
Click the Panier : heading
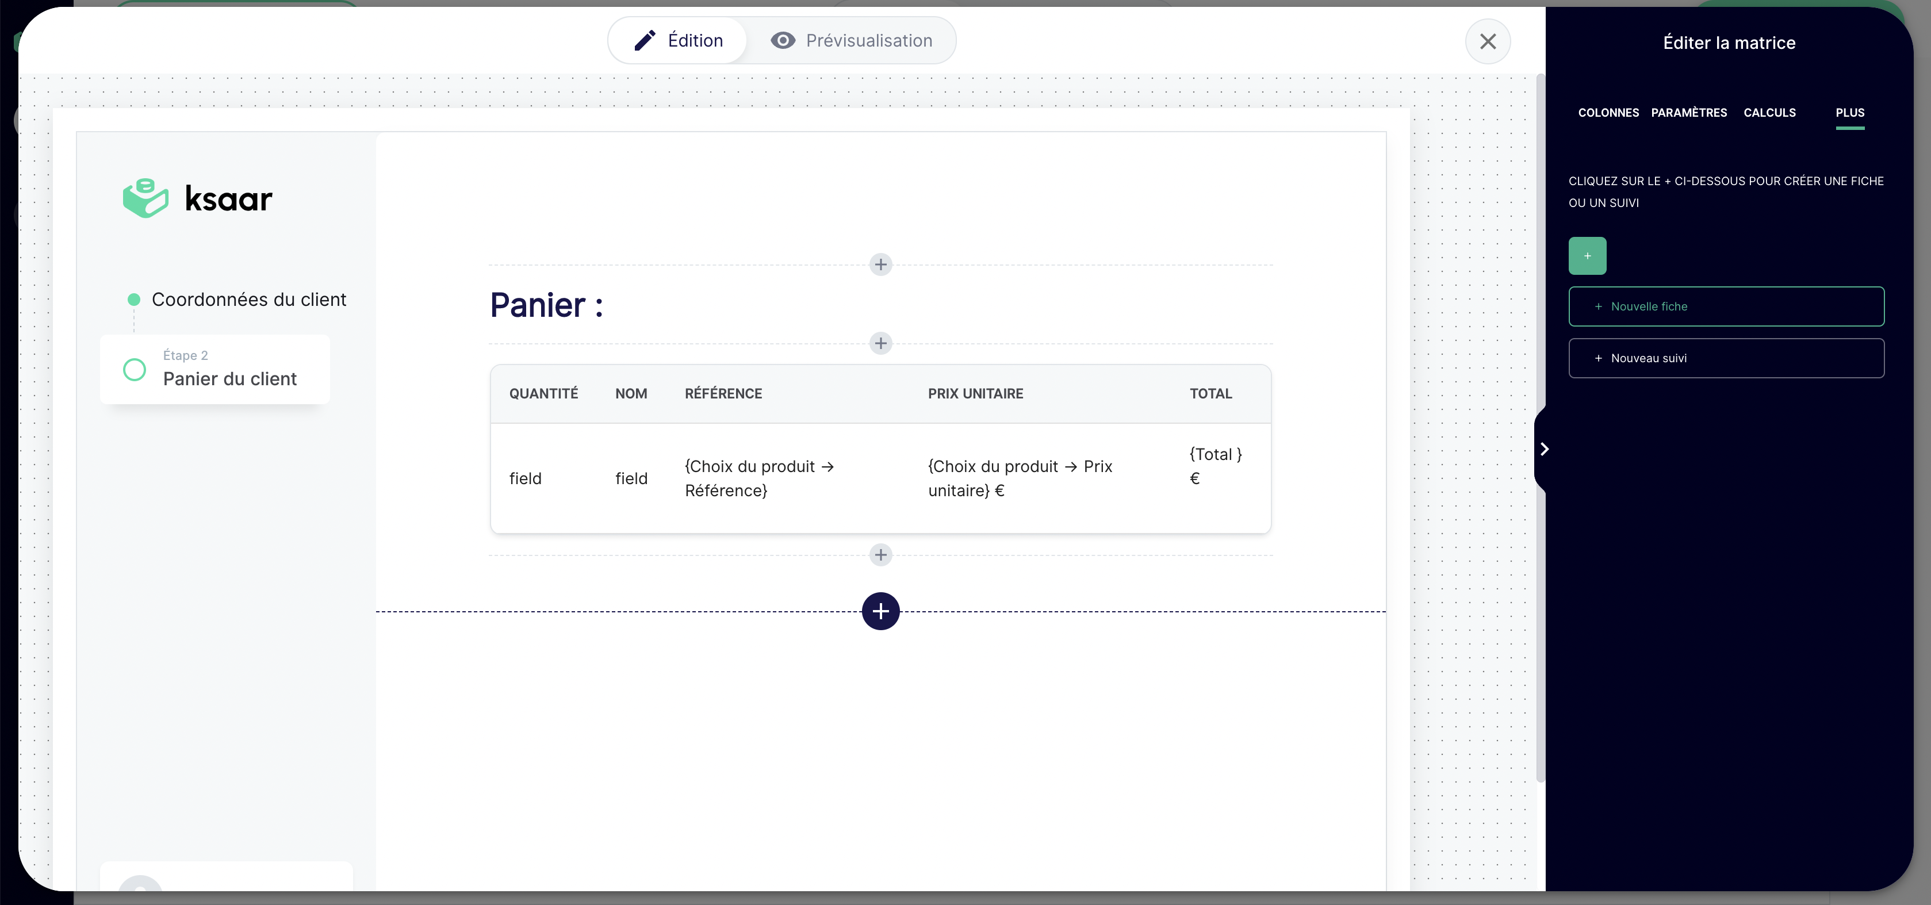(546, 305)
